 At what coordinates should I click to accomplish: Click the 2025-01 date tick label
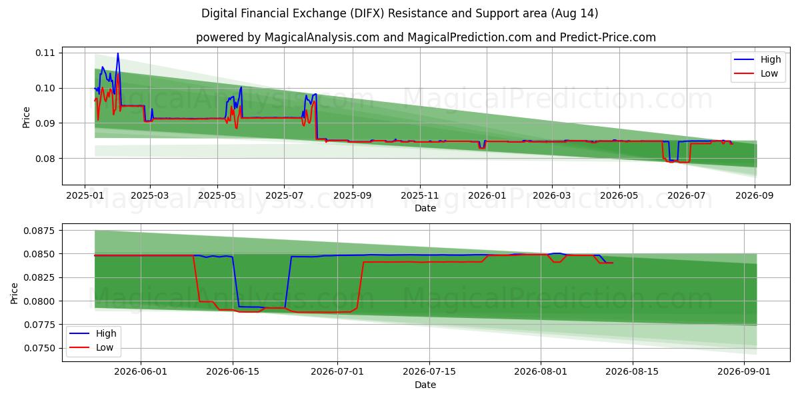(84, 195)
